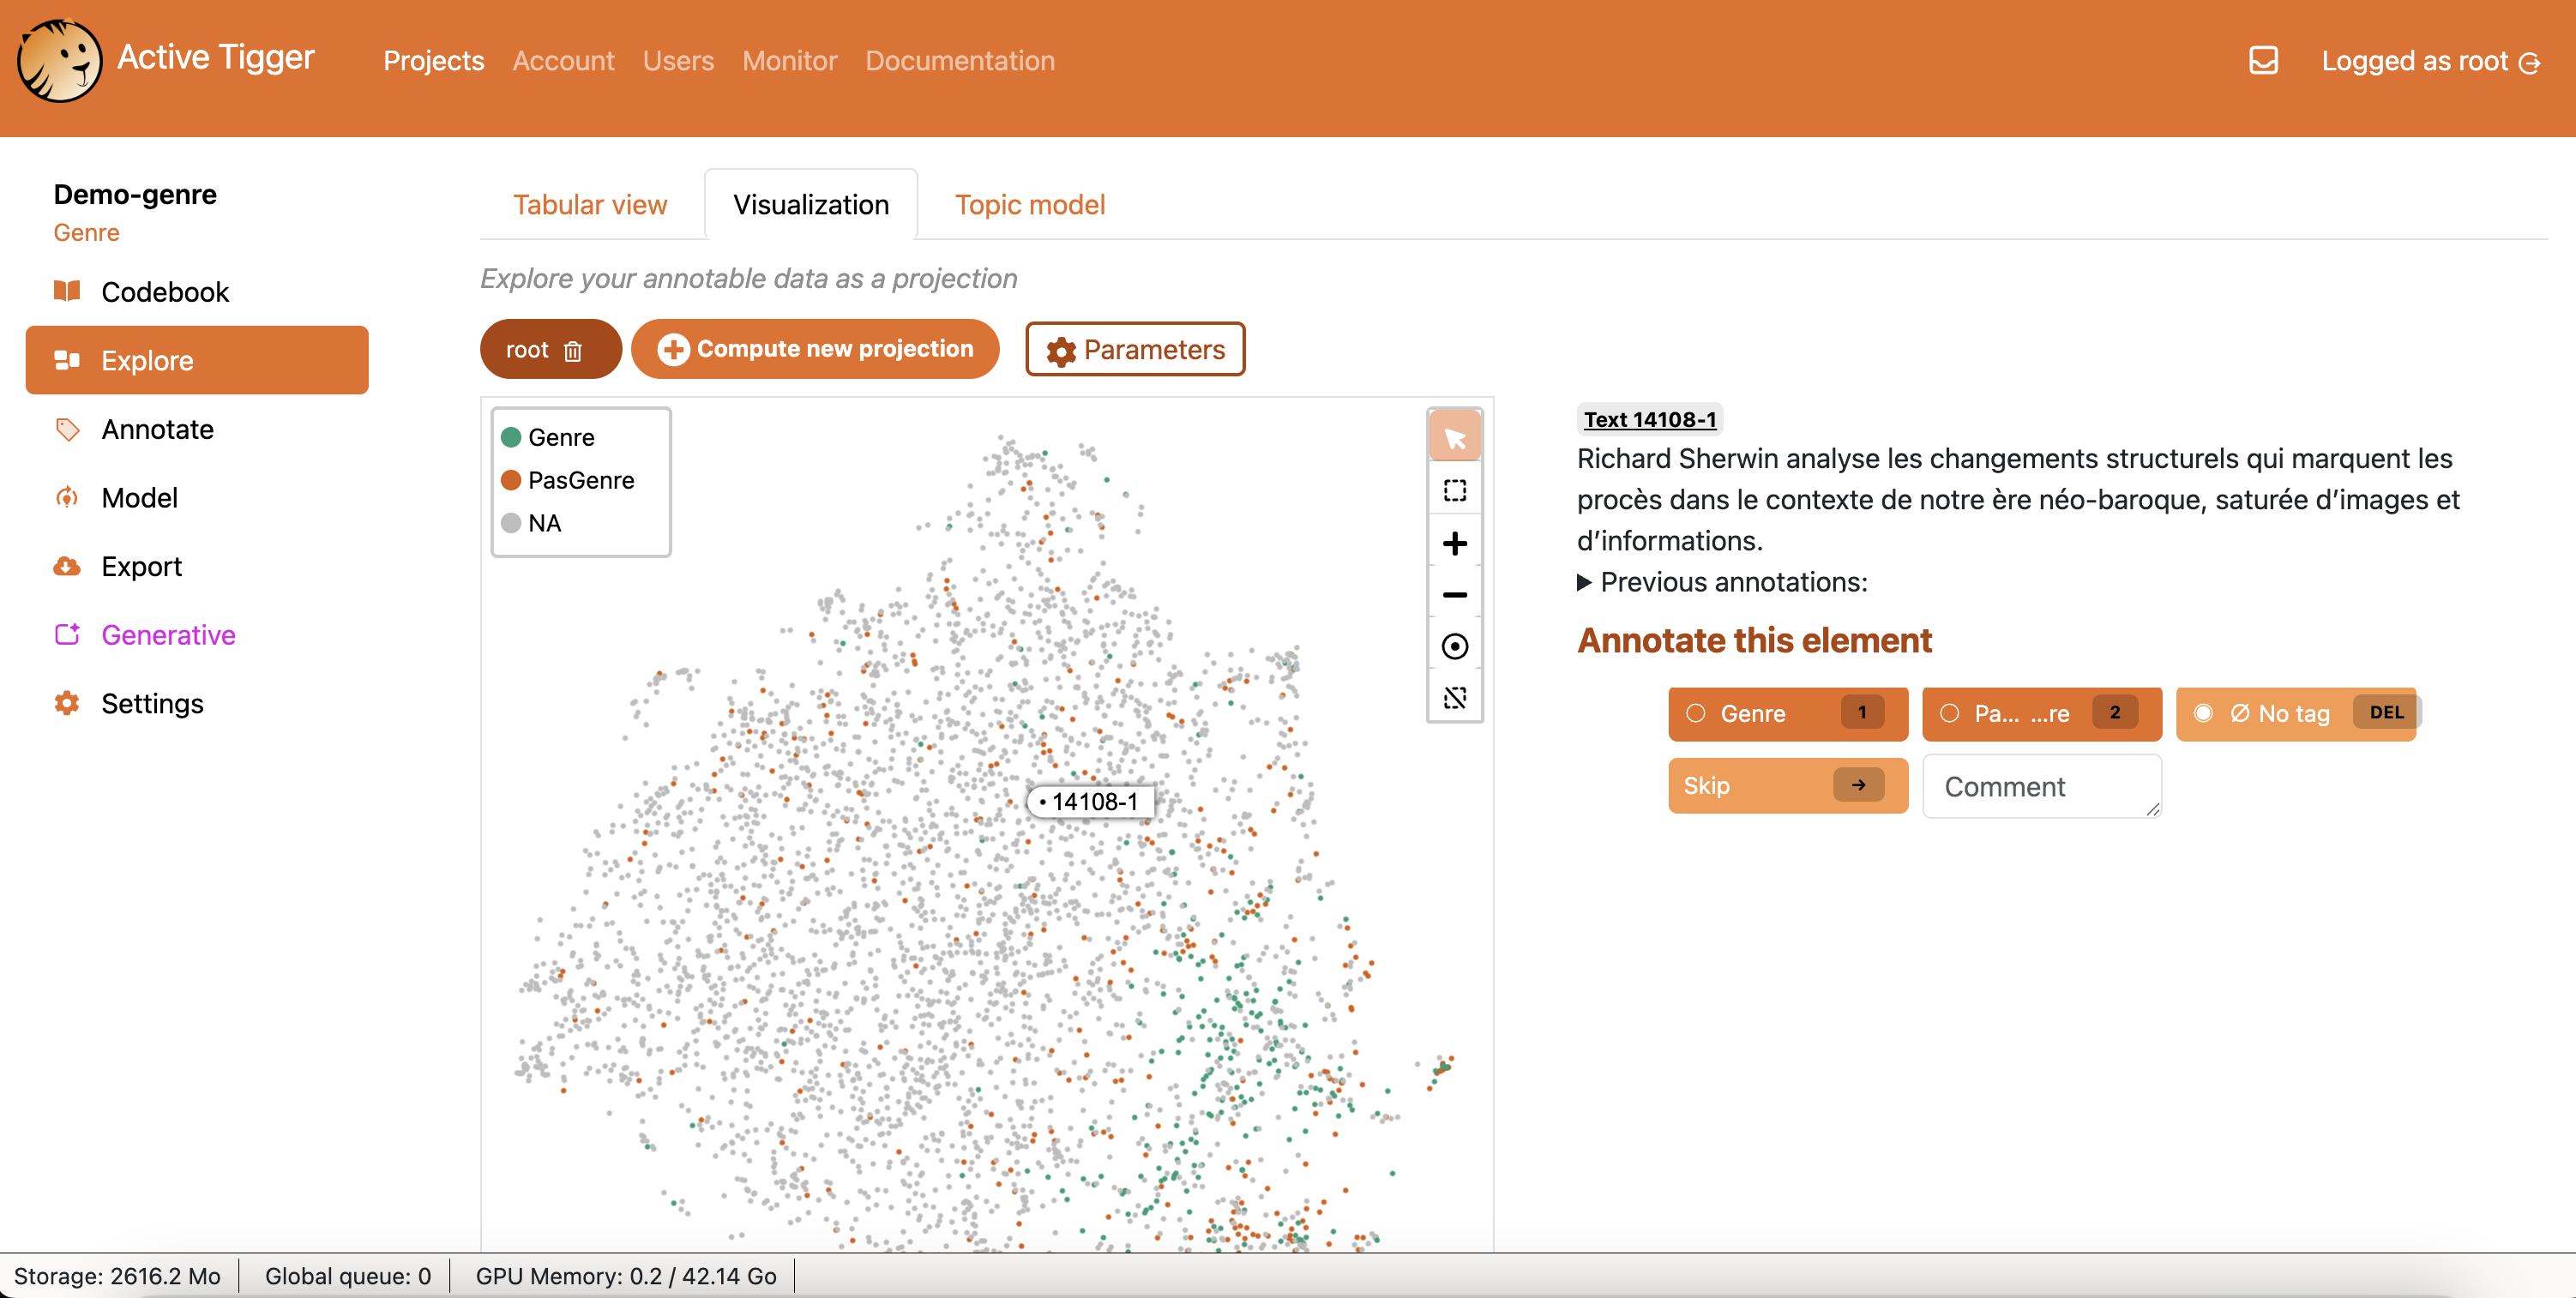Recenter the projection view
2576x1298 pixels.
pyautogui.click(x=1455, y=646)
